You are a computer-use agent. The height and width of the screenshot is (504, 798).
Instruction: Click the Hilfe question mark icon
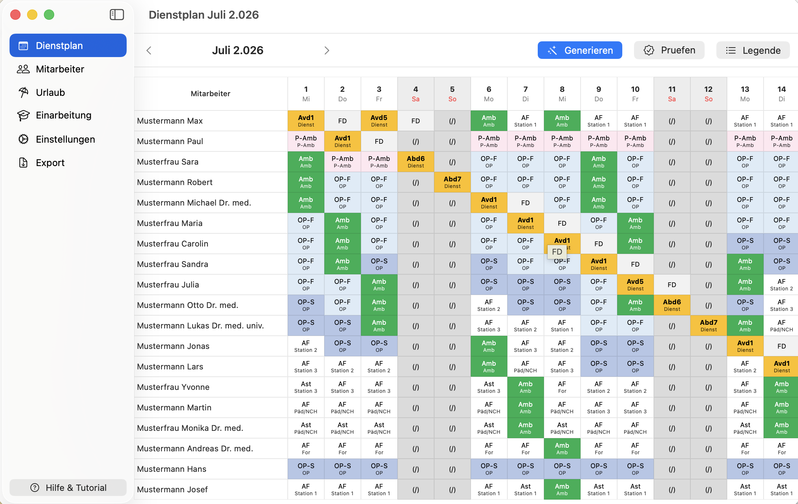35,488
